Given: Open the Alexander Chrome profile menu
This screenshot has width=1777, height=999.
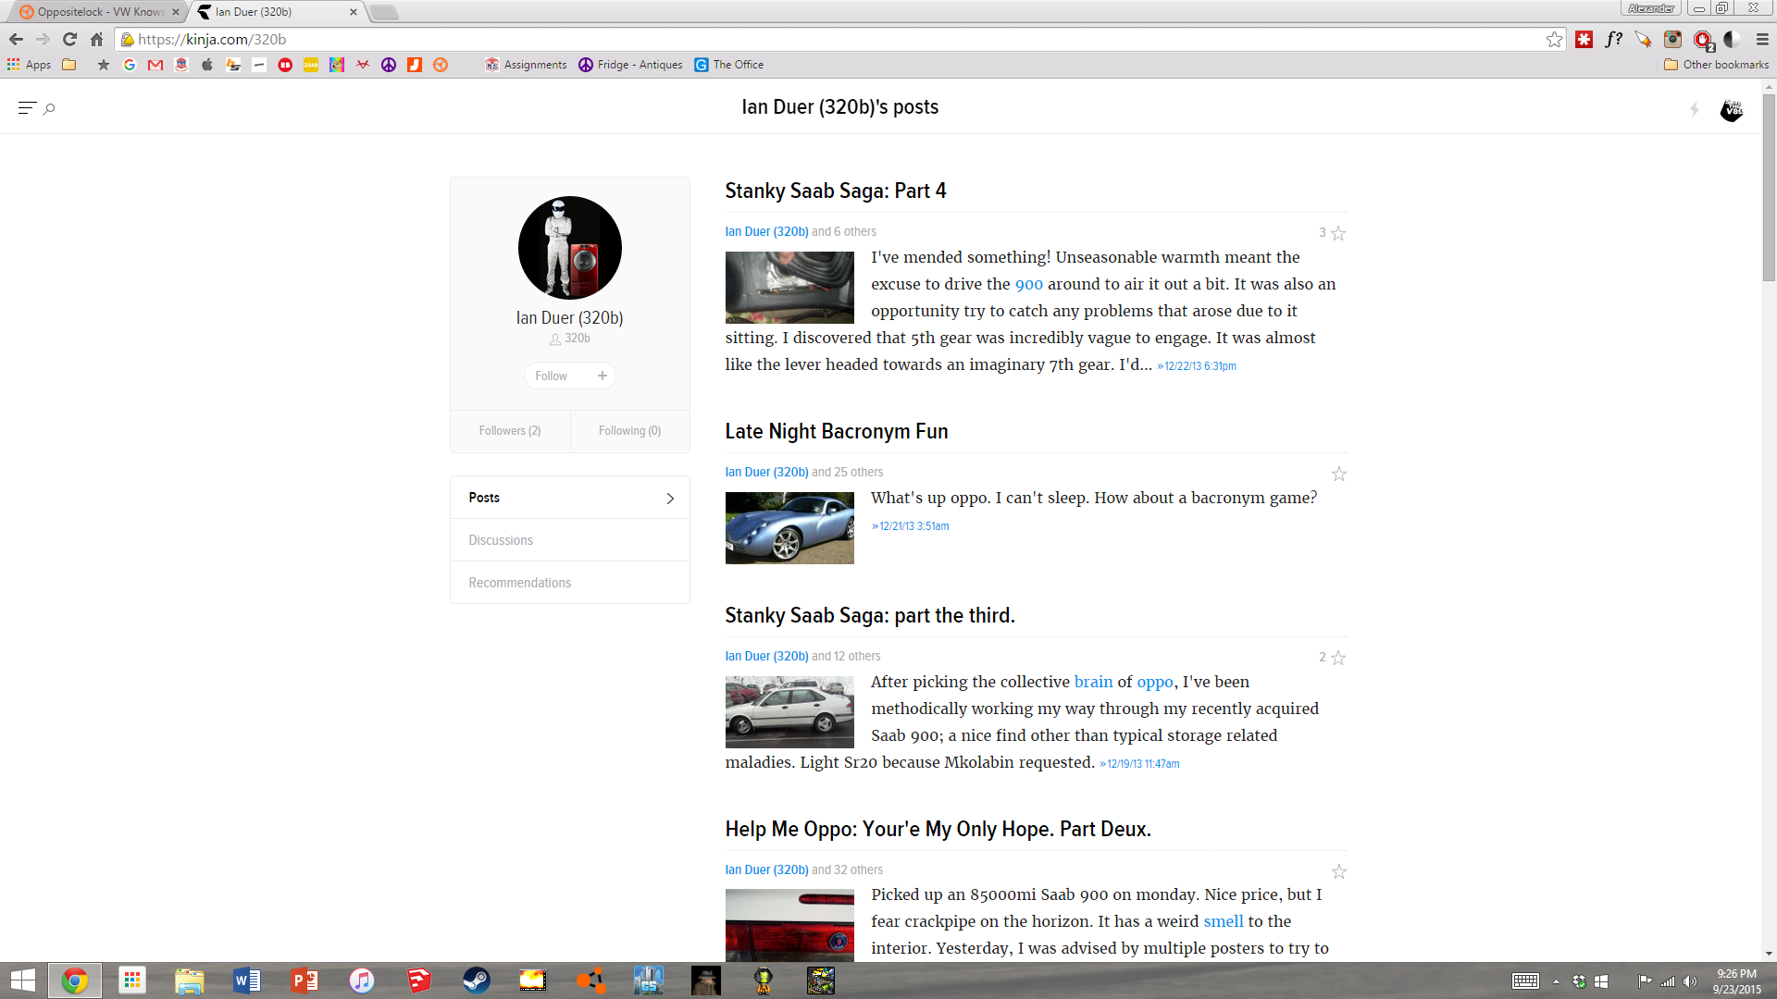Looking at the screenshot, I should coord(1651,8).
